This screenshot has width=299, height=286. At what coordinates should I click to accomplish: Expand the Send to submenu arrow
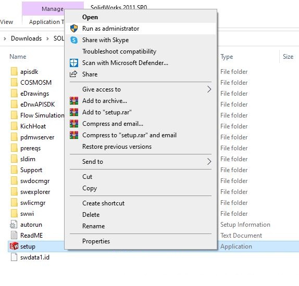[x=209, y=162]
